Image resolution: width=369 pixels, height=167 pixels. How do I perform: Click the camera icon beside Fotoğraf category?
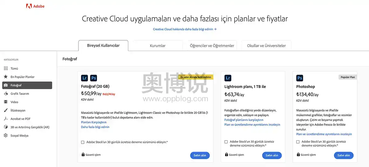coord(6,85)
